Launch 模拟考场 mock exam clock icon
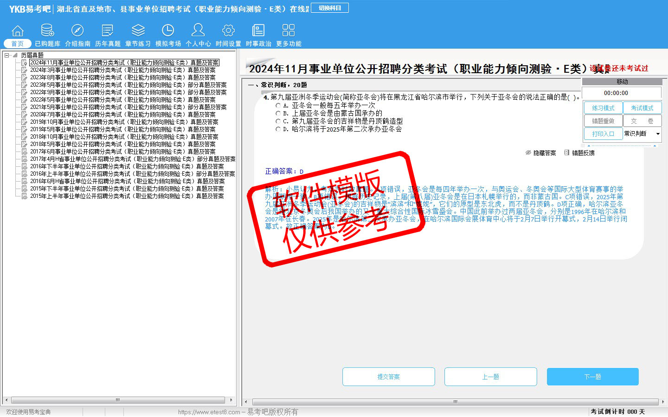This screenshot has height=417, width=668. tap(168, 31)
